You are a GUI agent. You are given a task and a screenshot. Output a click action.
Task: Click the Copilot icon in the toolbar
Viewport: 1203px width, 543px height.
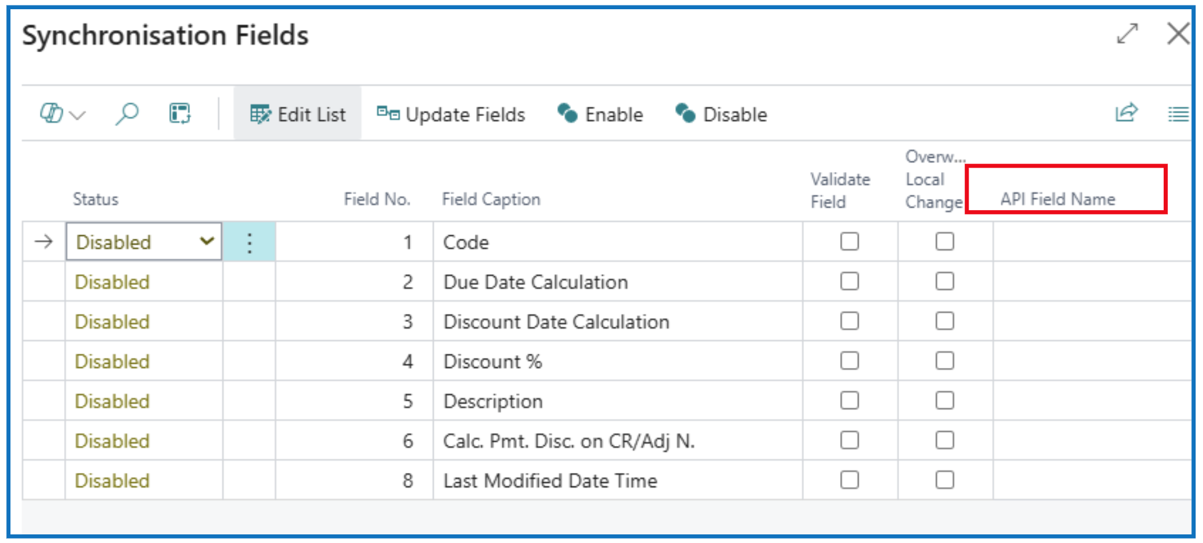(x=52, y=114)
